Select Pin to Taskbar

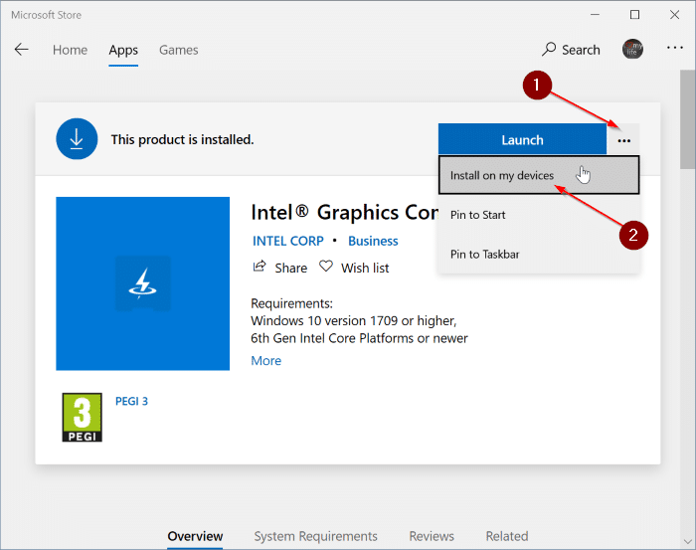tap(539, 254)
